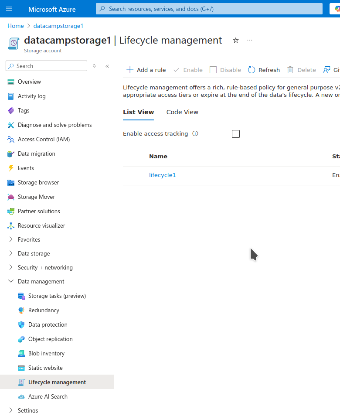Image resolution: width=340 pixels, height=413 pixels.
Task: Click the Redundancy globe icon
Action: point(21,310)
